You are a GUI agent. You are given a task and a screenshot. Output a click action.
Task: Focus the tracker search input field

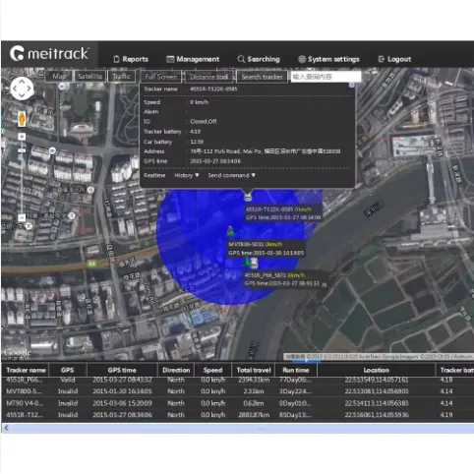326,77
